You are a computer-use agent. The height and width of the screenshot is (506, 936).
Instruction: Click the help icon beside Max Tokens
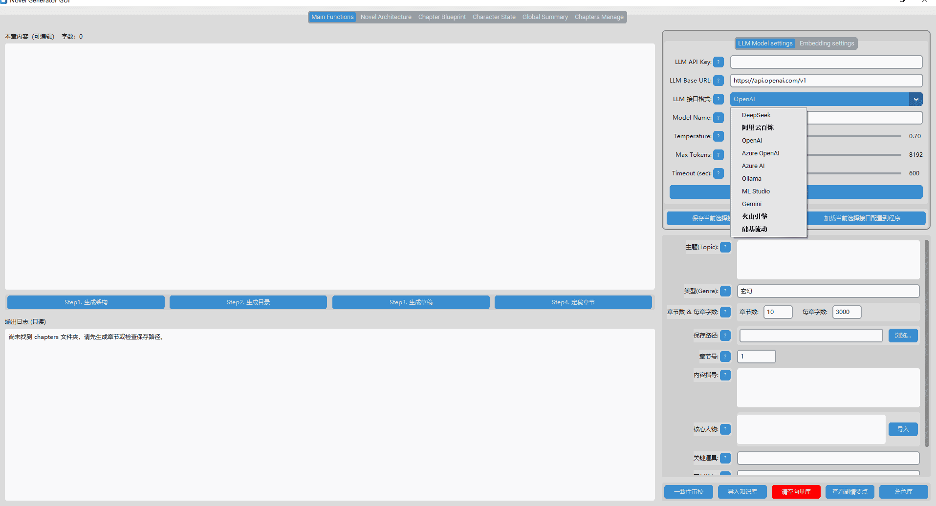point(718,155)
